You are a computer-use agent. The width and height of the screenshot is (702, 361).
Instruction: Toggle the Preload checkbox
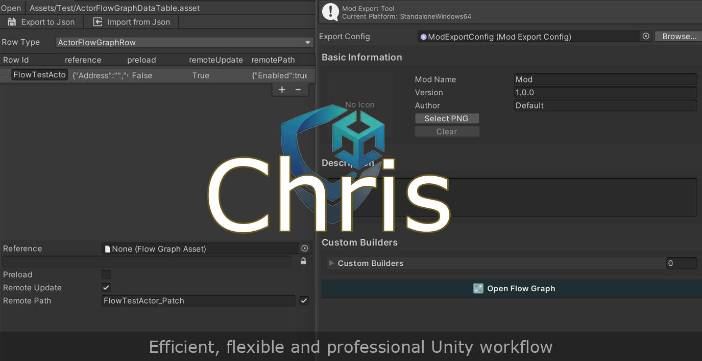coord(106,274)
